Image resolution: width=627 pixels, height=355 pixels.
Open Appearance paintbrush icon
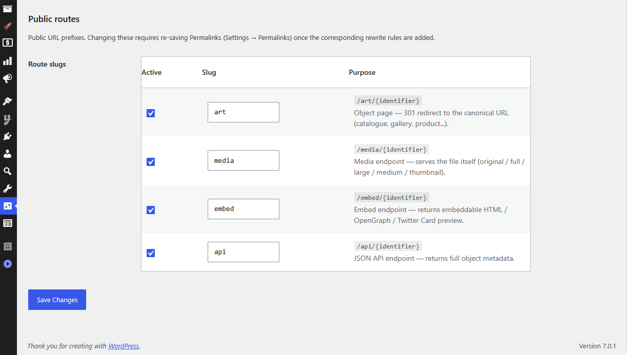8,101
